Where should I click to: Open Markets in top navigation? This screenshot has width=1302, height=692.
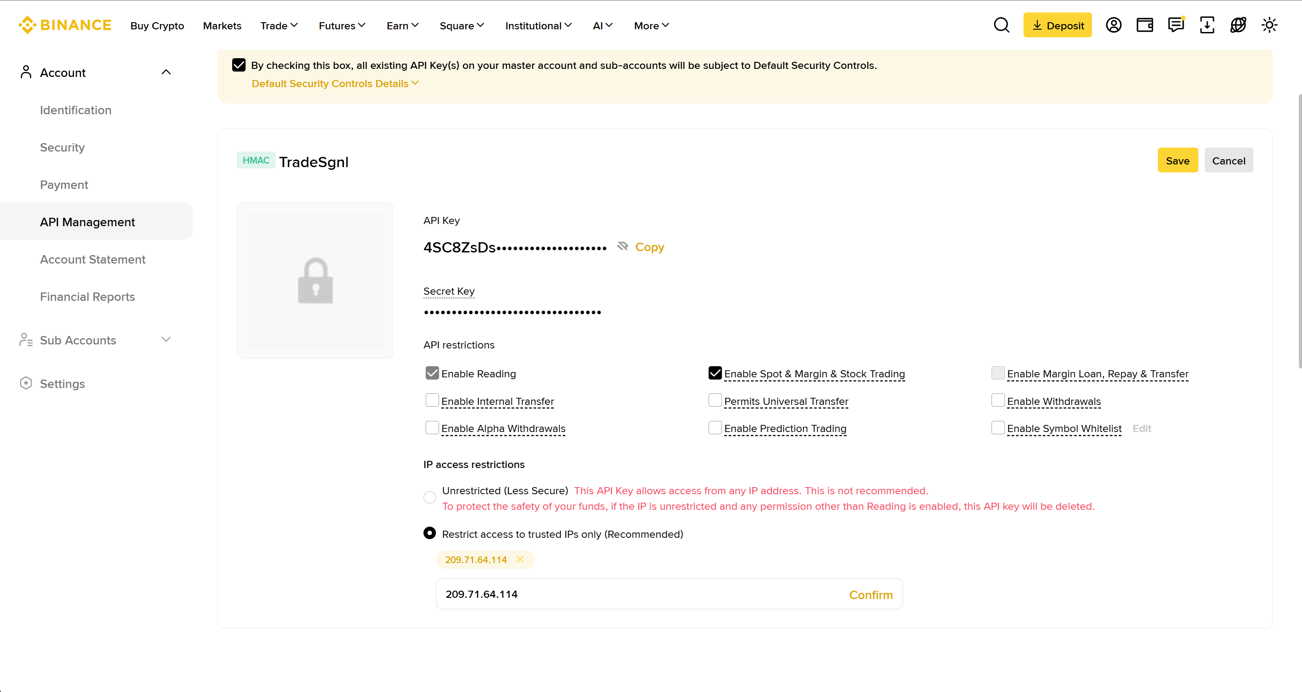[x=222, y=25]
